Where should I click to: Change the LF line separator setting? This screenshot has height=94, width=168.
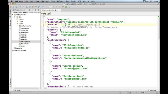(138, 93)
